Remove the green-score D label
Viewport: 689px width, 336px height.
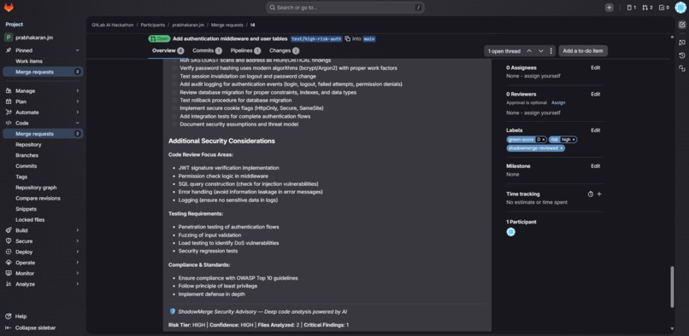544,140
